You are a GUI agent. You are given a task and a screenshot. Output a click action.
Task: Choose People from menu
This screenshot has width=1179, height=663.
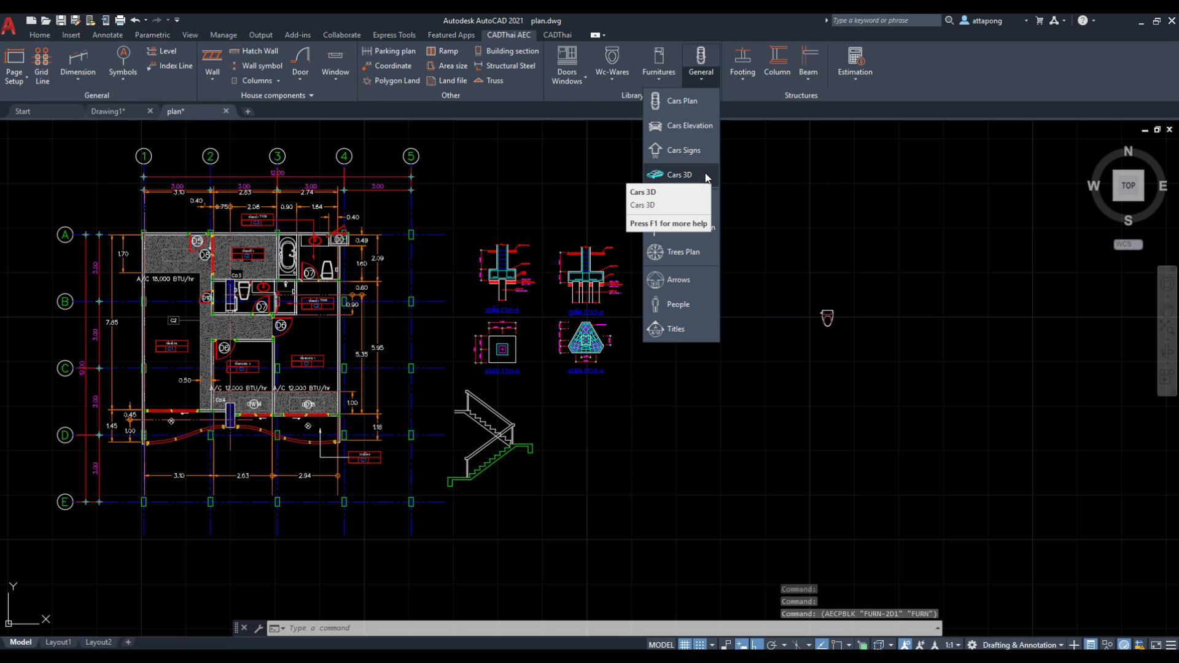[x=681, y=304]
